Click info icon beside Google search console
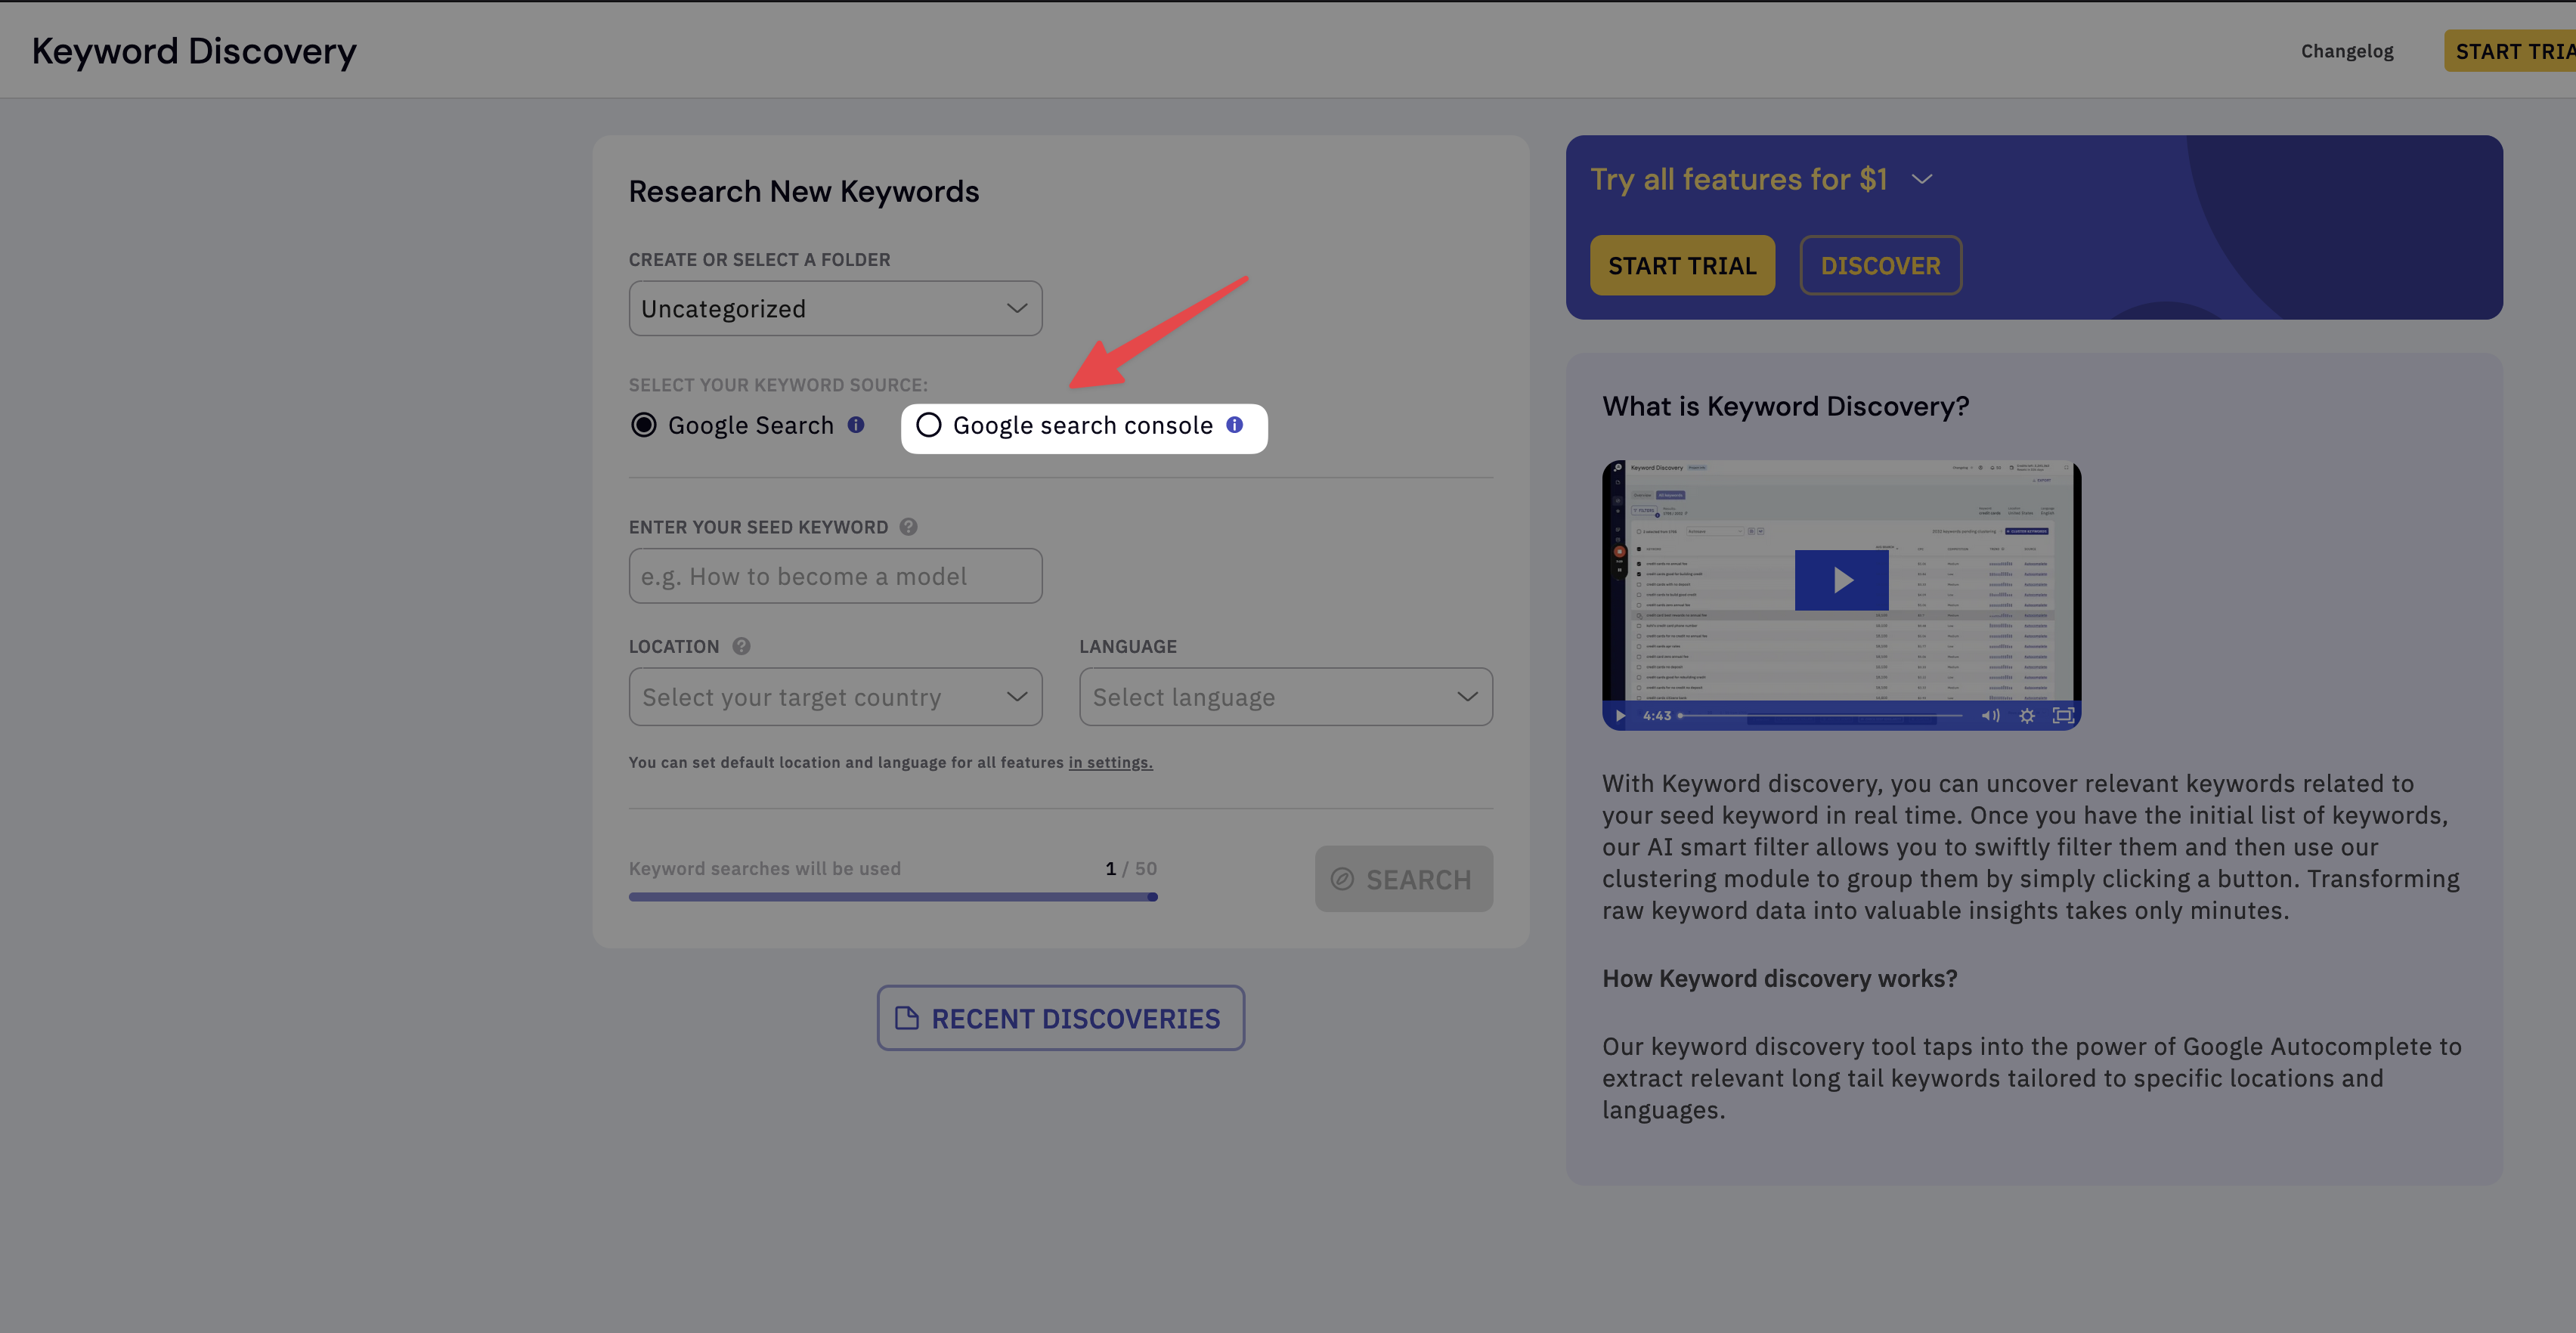This screenshot has height=1333, width=2576. click(x=1235, y=425)
